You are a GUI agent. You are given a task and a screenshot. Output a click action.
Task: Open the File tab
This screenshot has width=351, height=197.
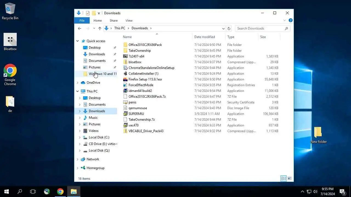[82, 21]
